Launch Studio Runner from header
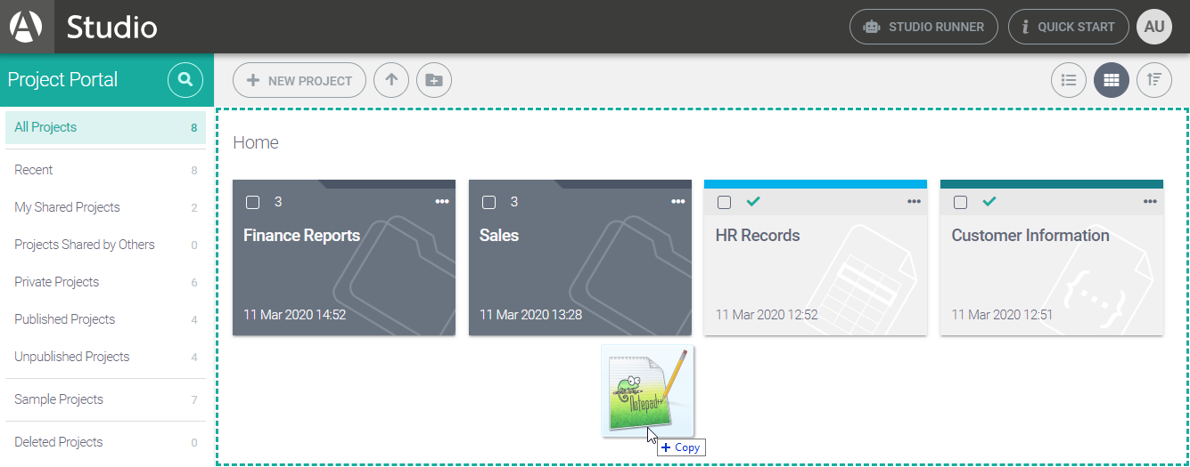The width and height of the screenshot is (1190, 467). pos(923,27)
